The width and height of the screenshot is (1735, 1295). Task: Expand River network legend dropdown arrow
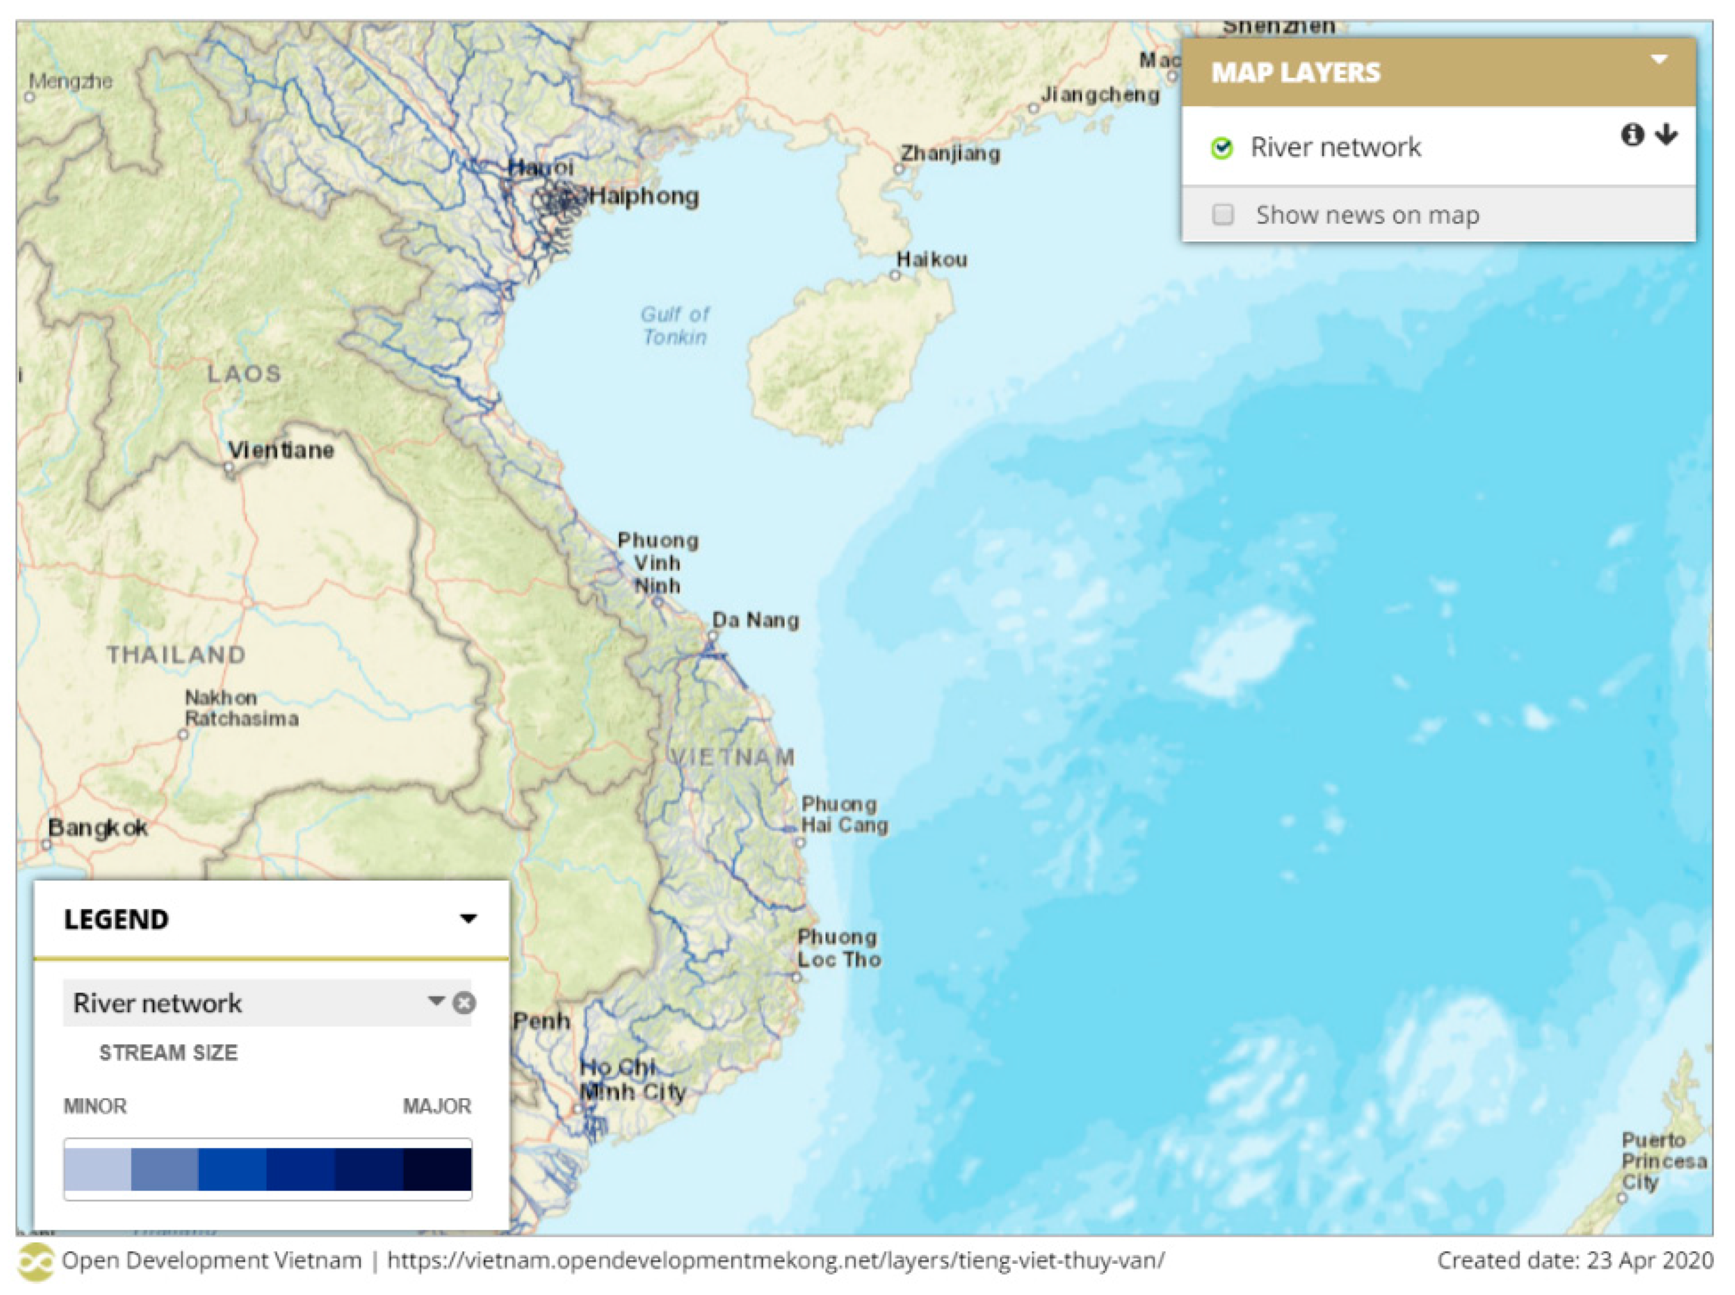pos(436,1001)
